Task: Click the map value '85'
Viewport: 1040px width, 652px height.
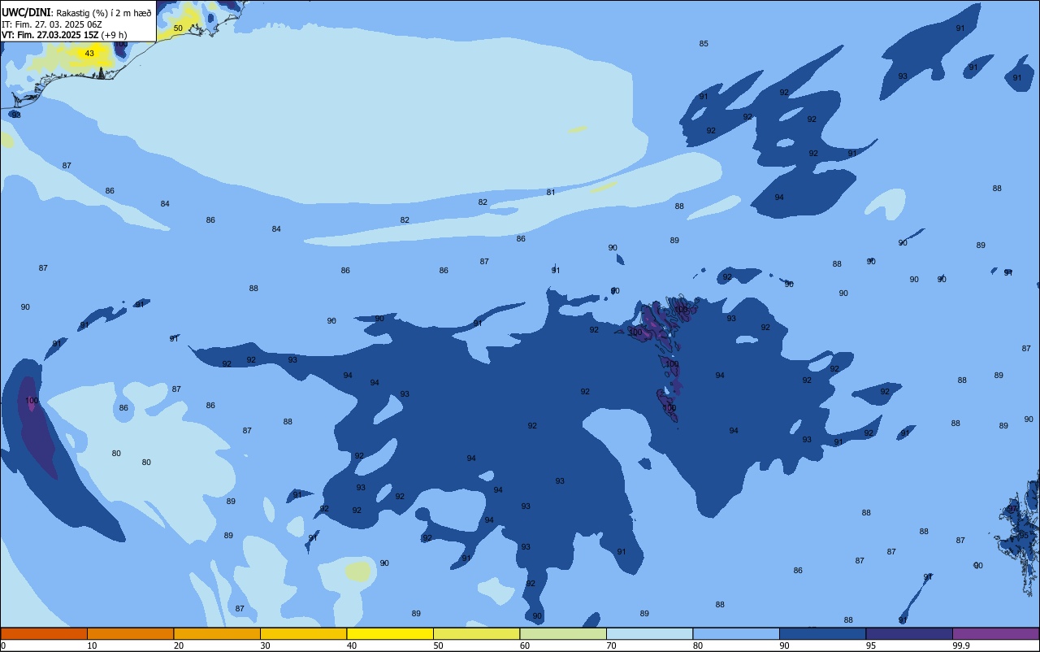Action: (x=704, y=44)
